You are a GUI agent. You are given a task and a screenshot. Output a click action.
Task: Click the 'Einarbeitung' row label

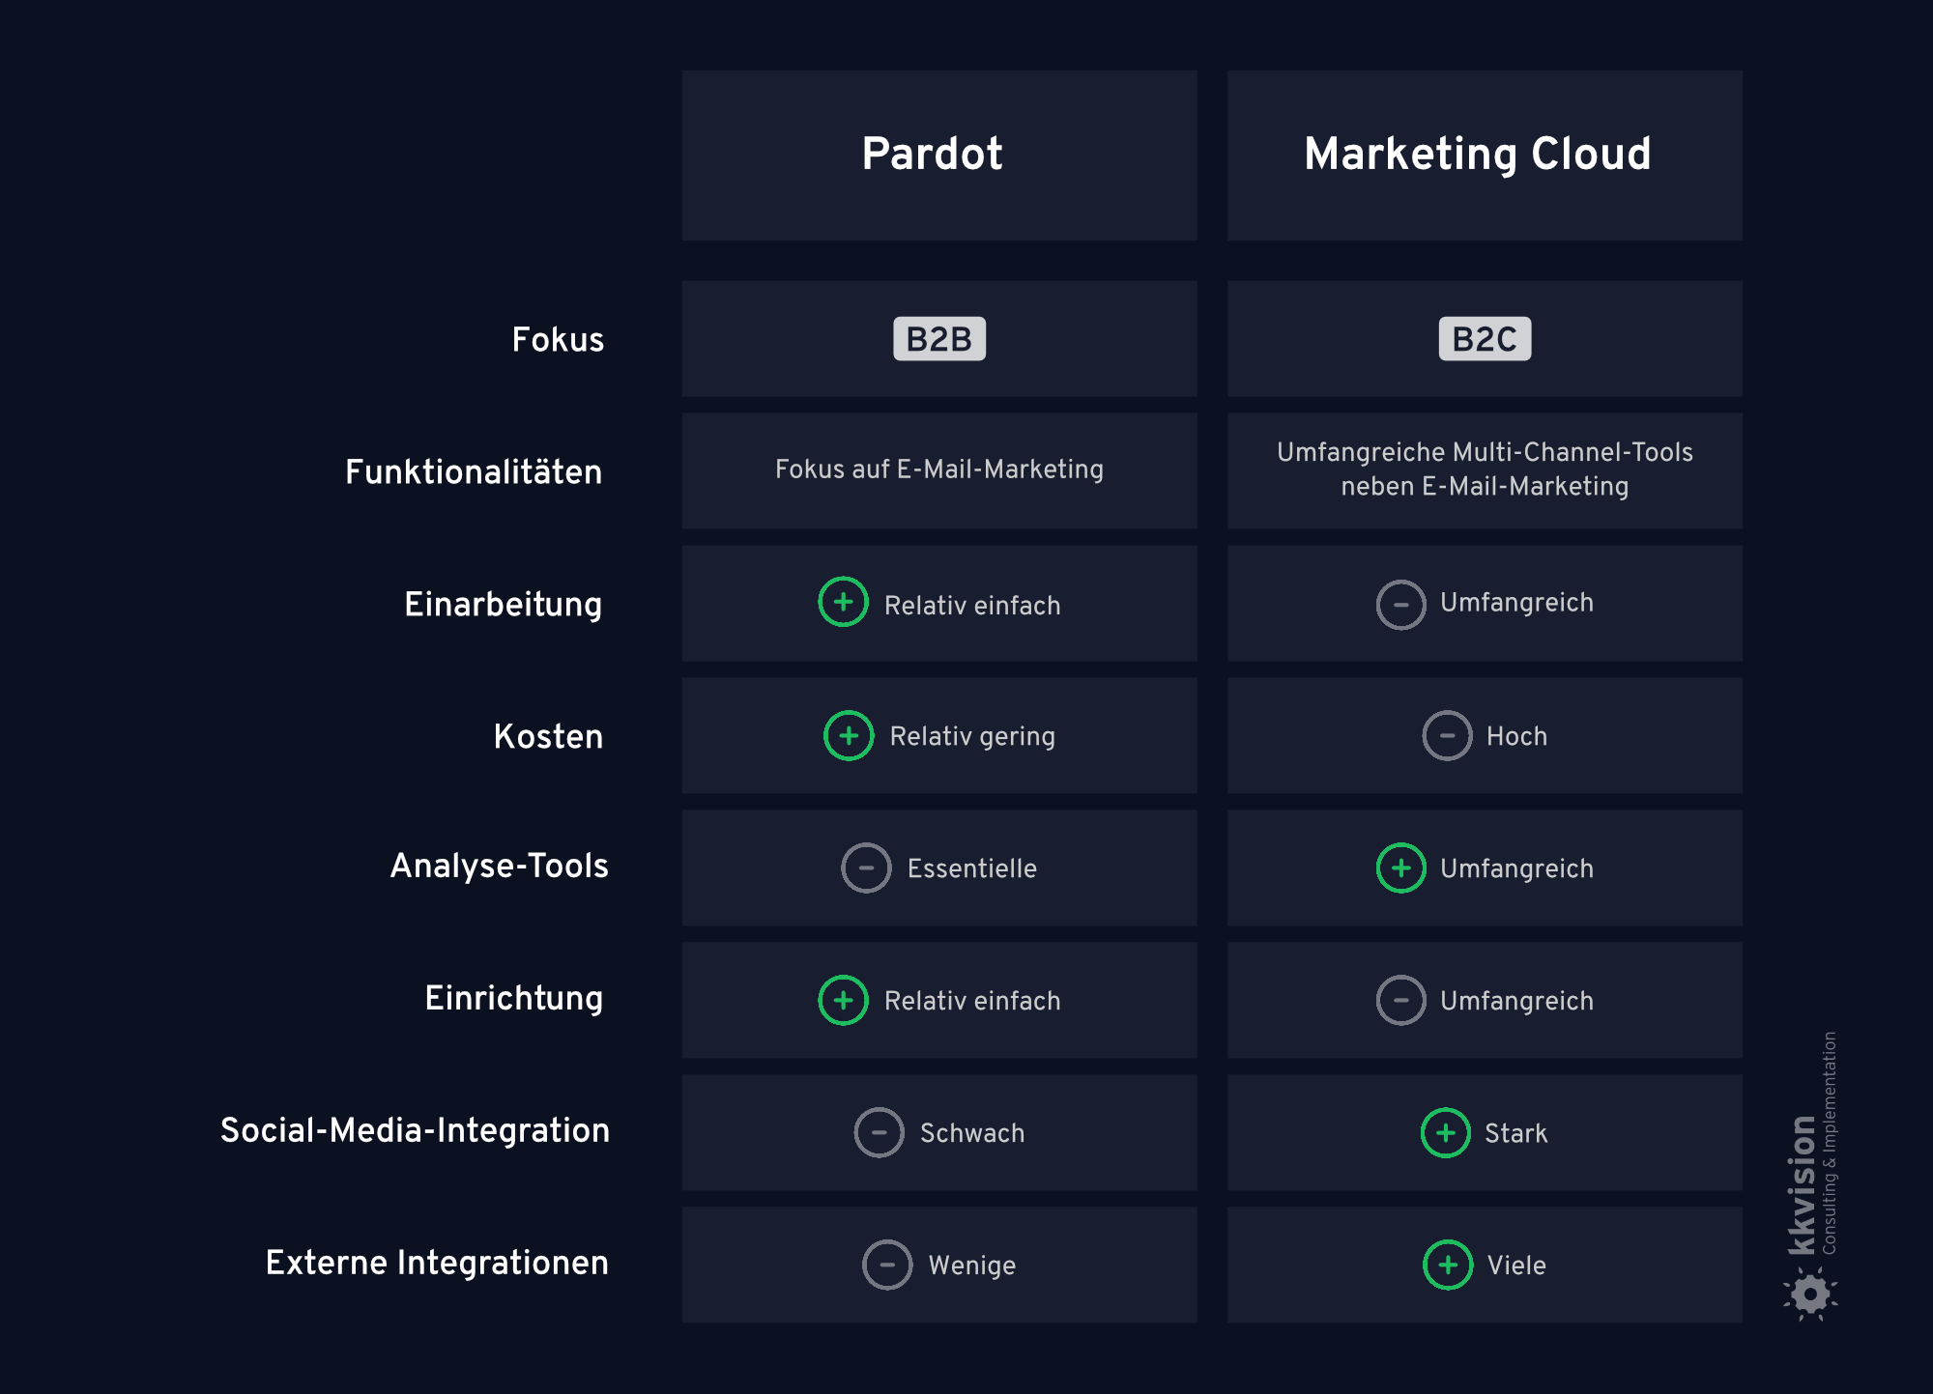tap(503, 606)
